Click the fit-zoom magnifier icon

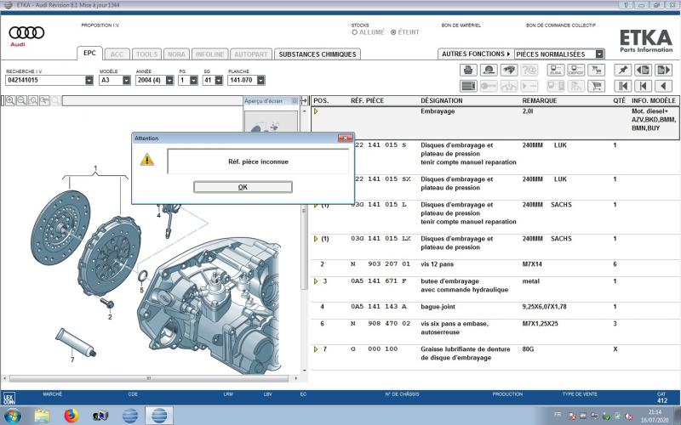click(33, 101)
